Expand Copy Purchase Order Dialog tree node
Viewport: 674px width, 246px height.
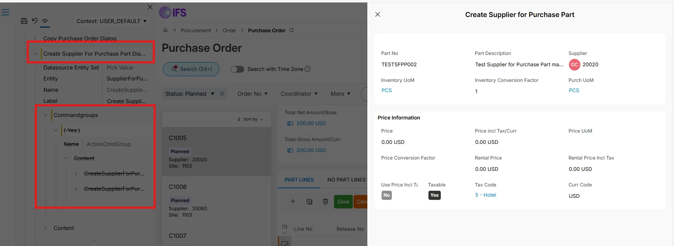click(35, 38)
